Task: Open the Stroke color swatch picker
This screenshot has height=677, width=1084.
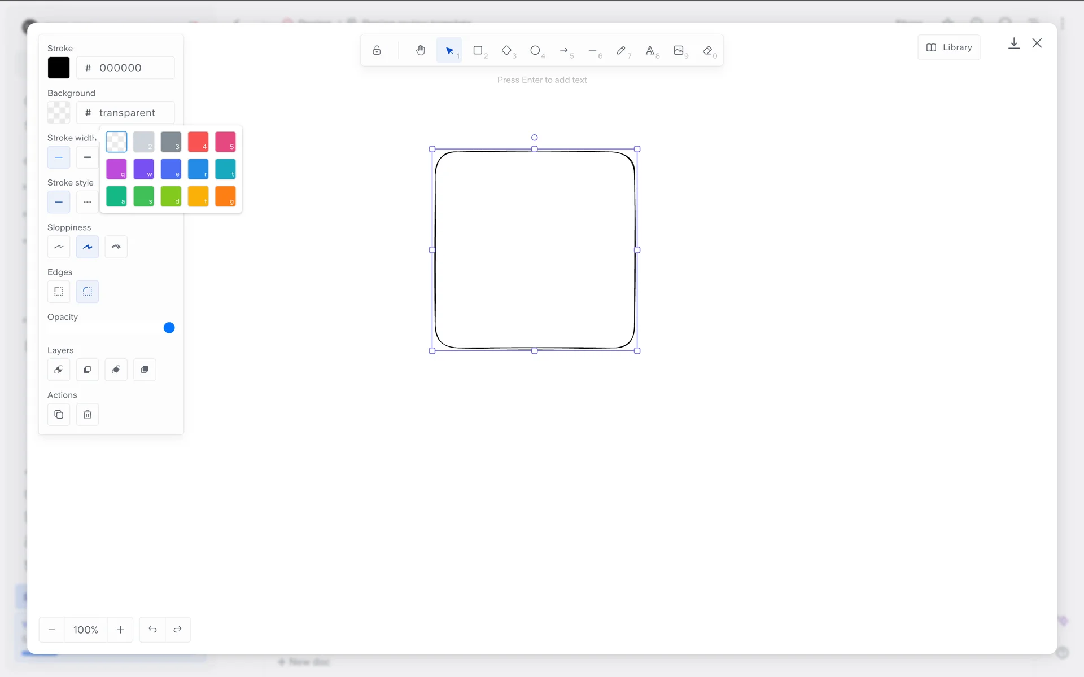Action: 59,68
